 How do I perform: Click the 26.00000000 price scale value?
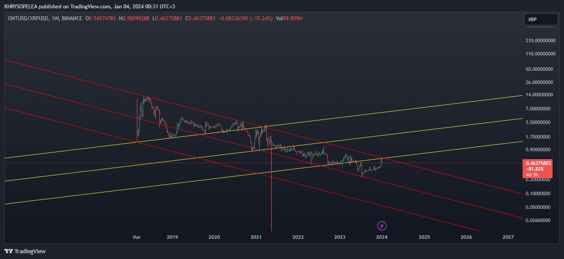click(x=539, y=82)
